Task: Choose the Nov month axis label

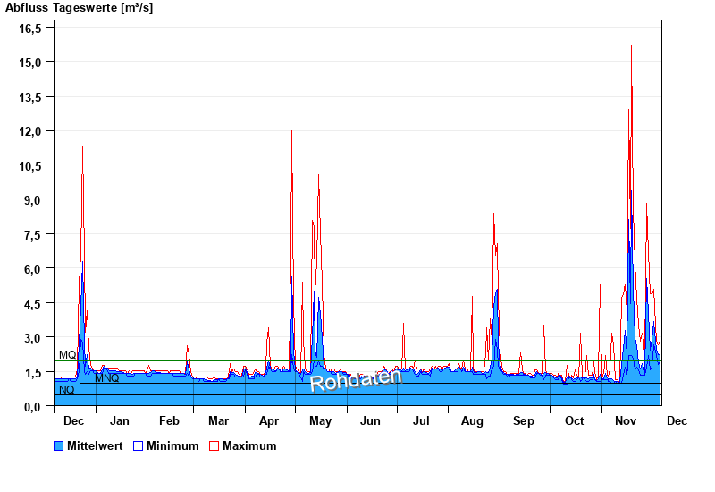Action: click(625, 420)
